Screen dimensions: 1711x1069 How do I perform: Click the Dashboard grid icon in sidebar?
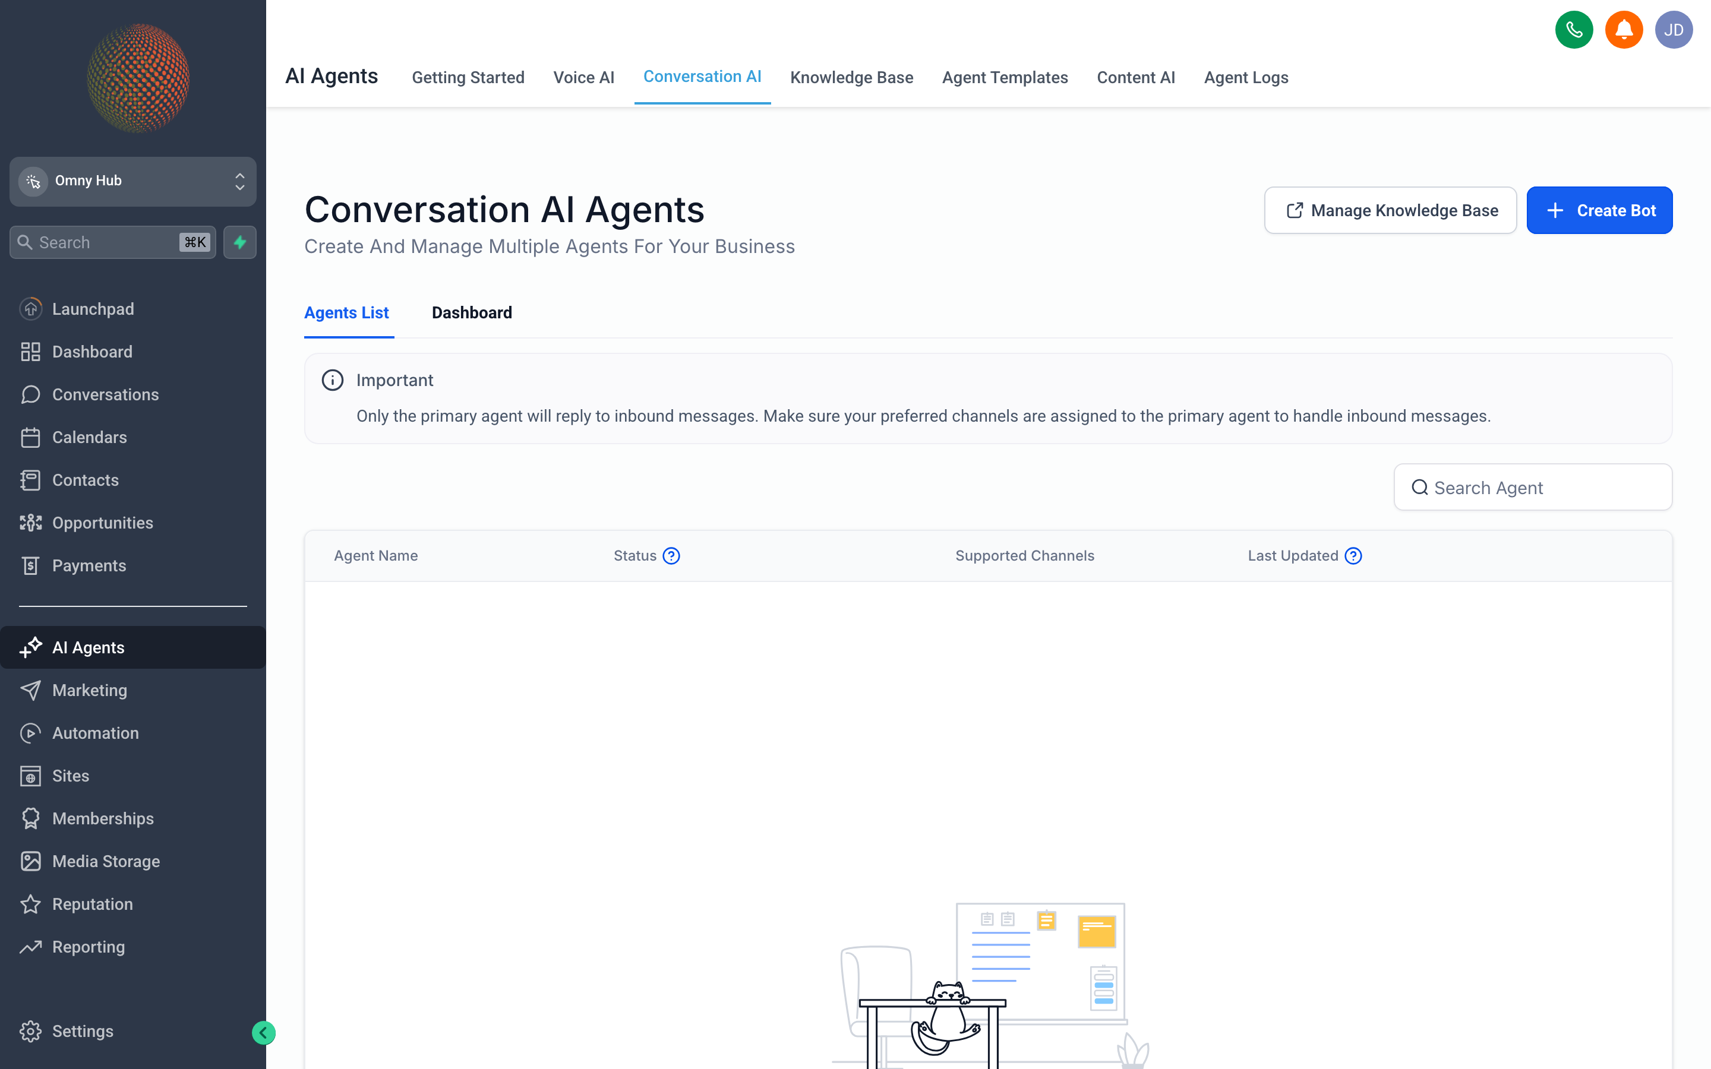(30, 352)
